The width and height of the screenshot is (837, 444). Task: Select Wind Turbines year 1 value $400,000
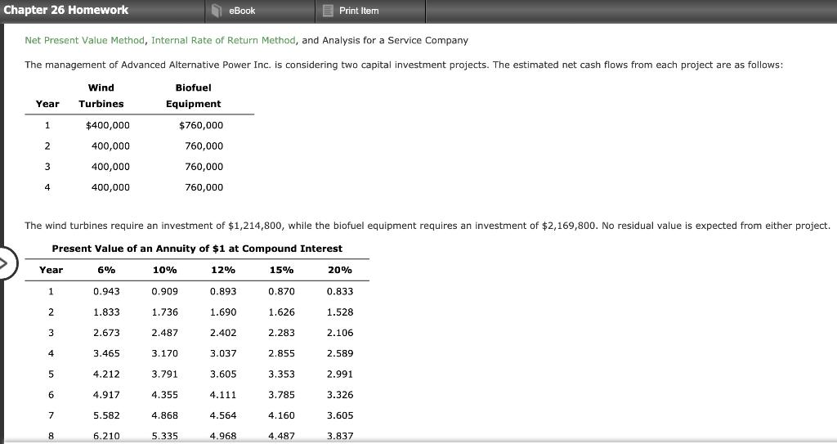point(107,126)
